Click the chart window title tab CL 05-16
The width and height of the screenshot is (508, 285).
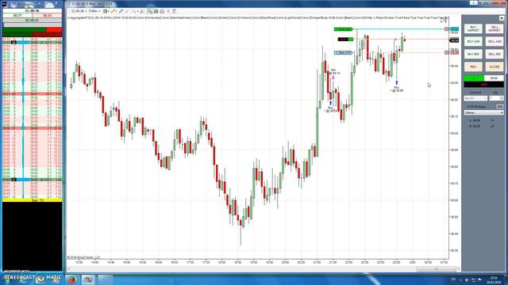click(92, 4)
